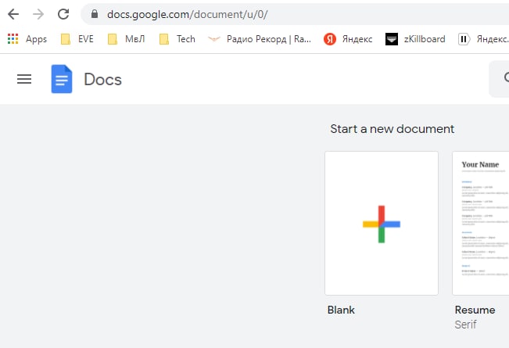Open the Apps bookmark shortcut
509x348 pixels.
[x=27, y=39]
